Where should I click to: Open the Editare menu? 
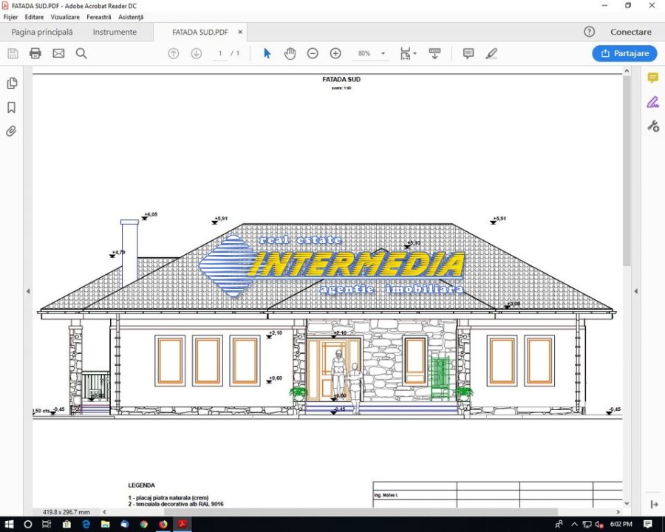coord(34,17)
